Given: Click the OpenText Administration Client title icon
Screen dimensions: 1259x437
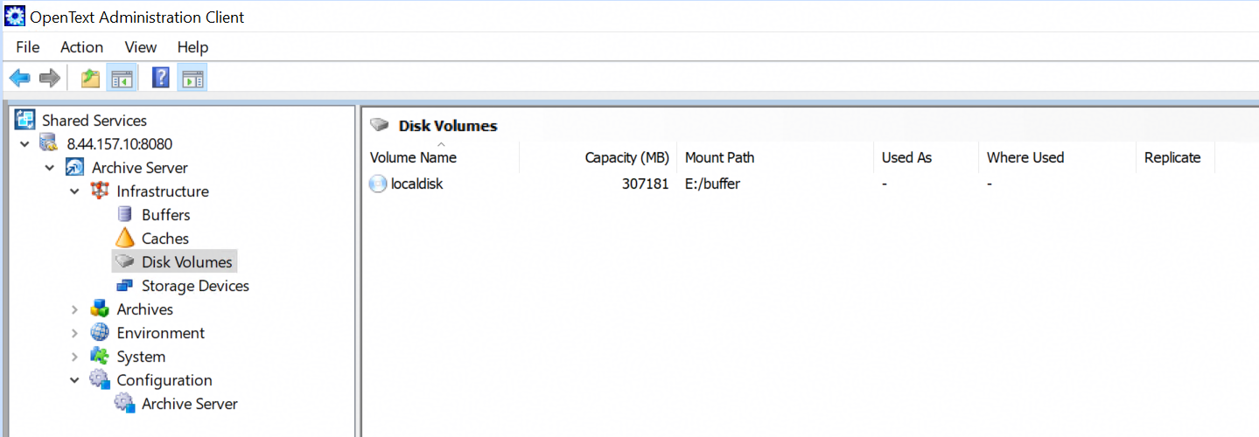Looking at the screenshot, I should coord(15,17).
